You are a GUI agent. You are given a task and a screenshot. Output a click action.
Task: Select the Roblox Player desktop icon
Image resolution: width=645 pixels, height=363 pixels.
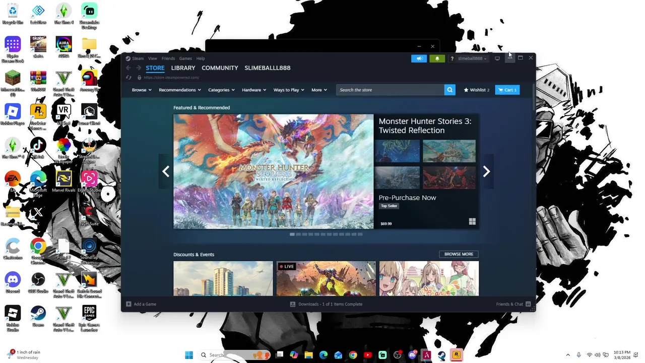point(13,114)
